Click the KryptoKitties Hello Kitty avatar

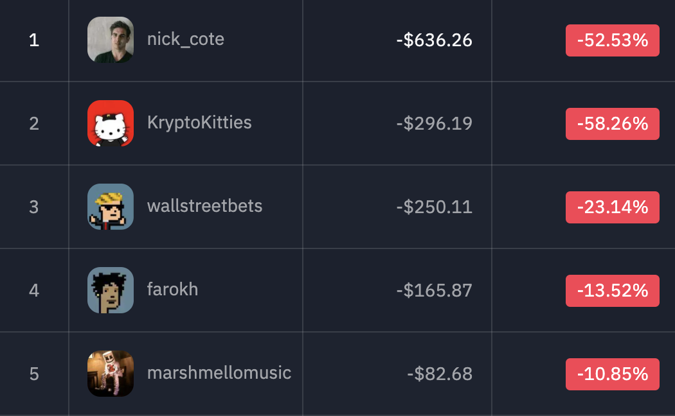[x=111, y=123]
